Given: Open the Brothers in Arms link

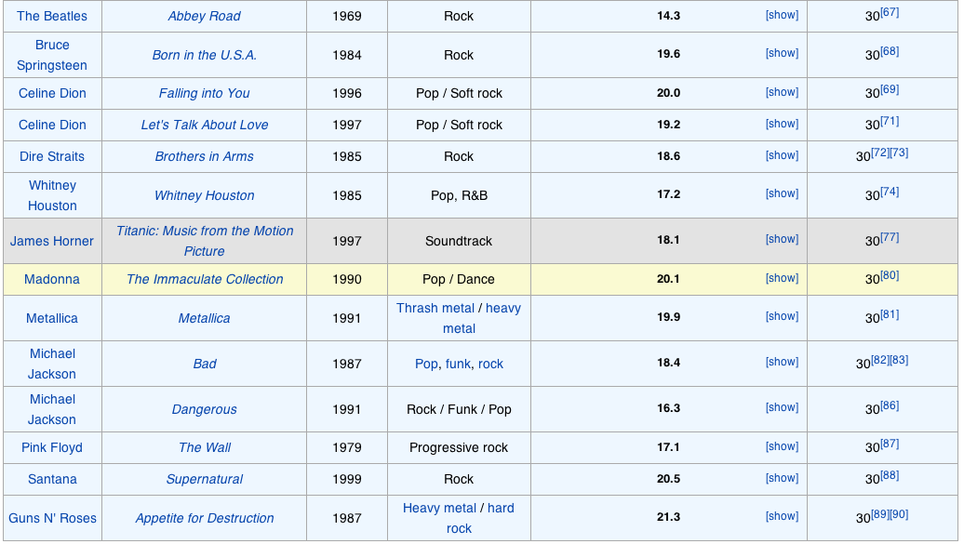Looking at the screenshot, I should (x=204, y=156).
